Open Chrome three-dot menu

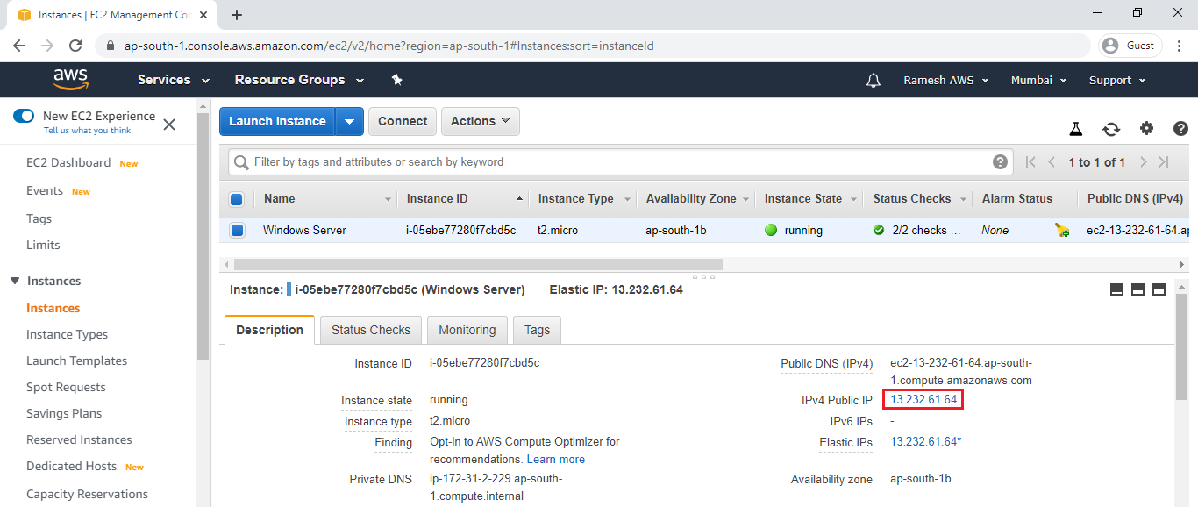(x=1179, y=46)
